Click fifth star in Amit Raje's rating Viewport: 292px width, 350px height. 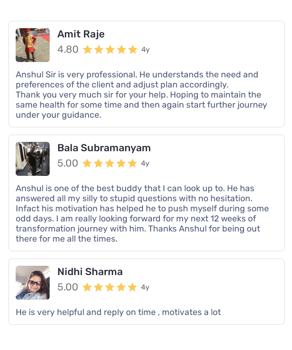(133, 50)
